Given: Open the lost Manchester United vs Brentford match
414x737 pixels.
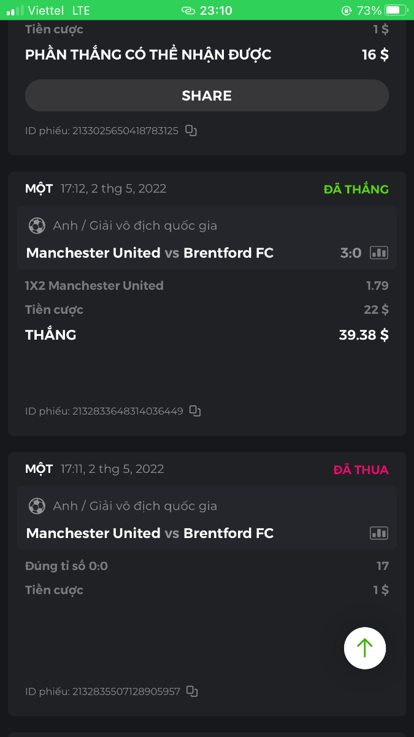Looking at the screenshot, I should (x=150, y=533).
